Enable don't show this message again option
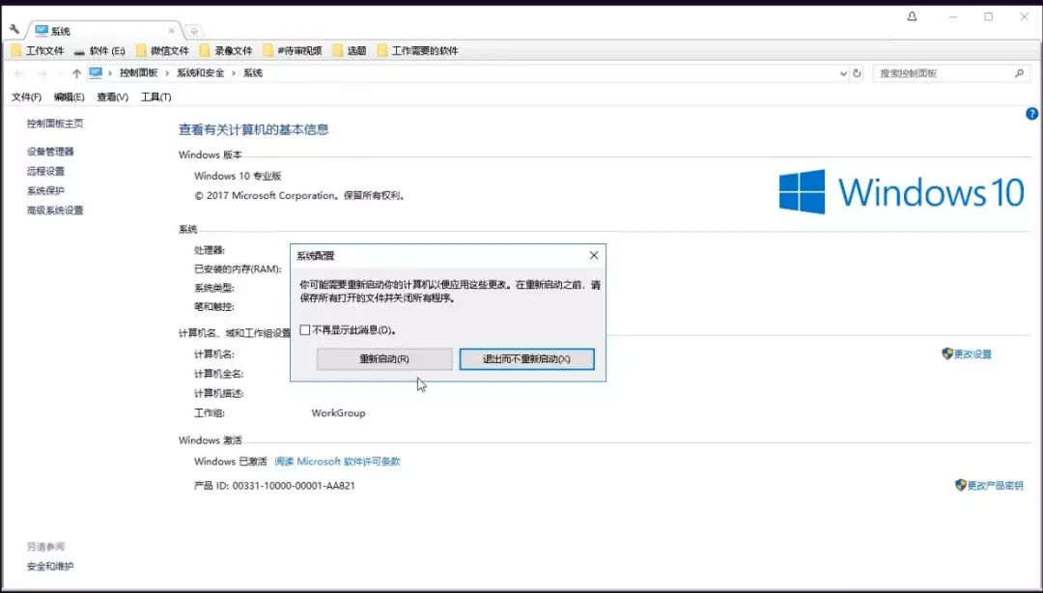 [x=304, y=329]
